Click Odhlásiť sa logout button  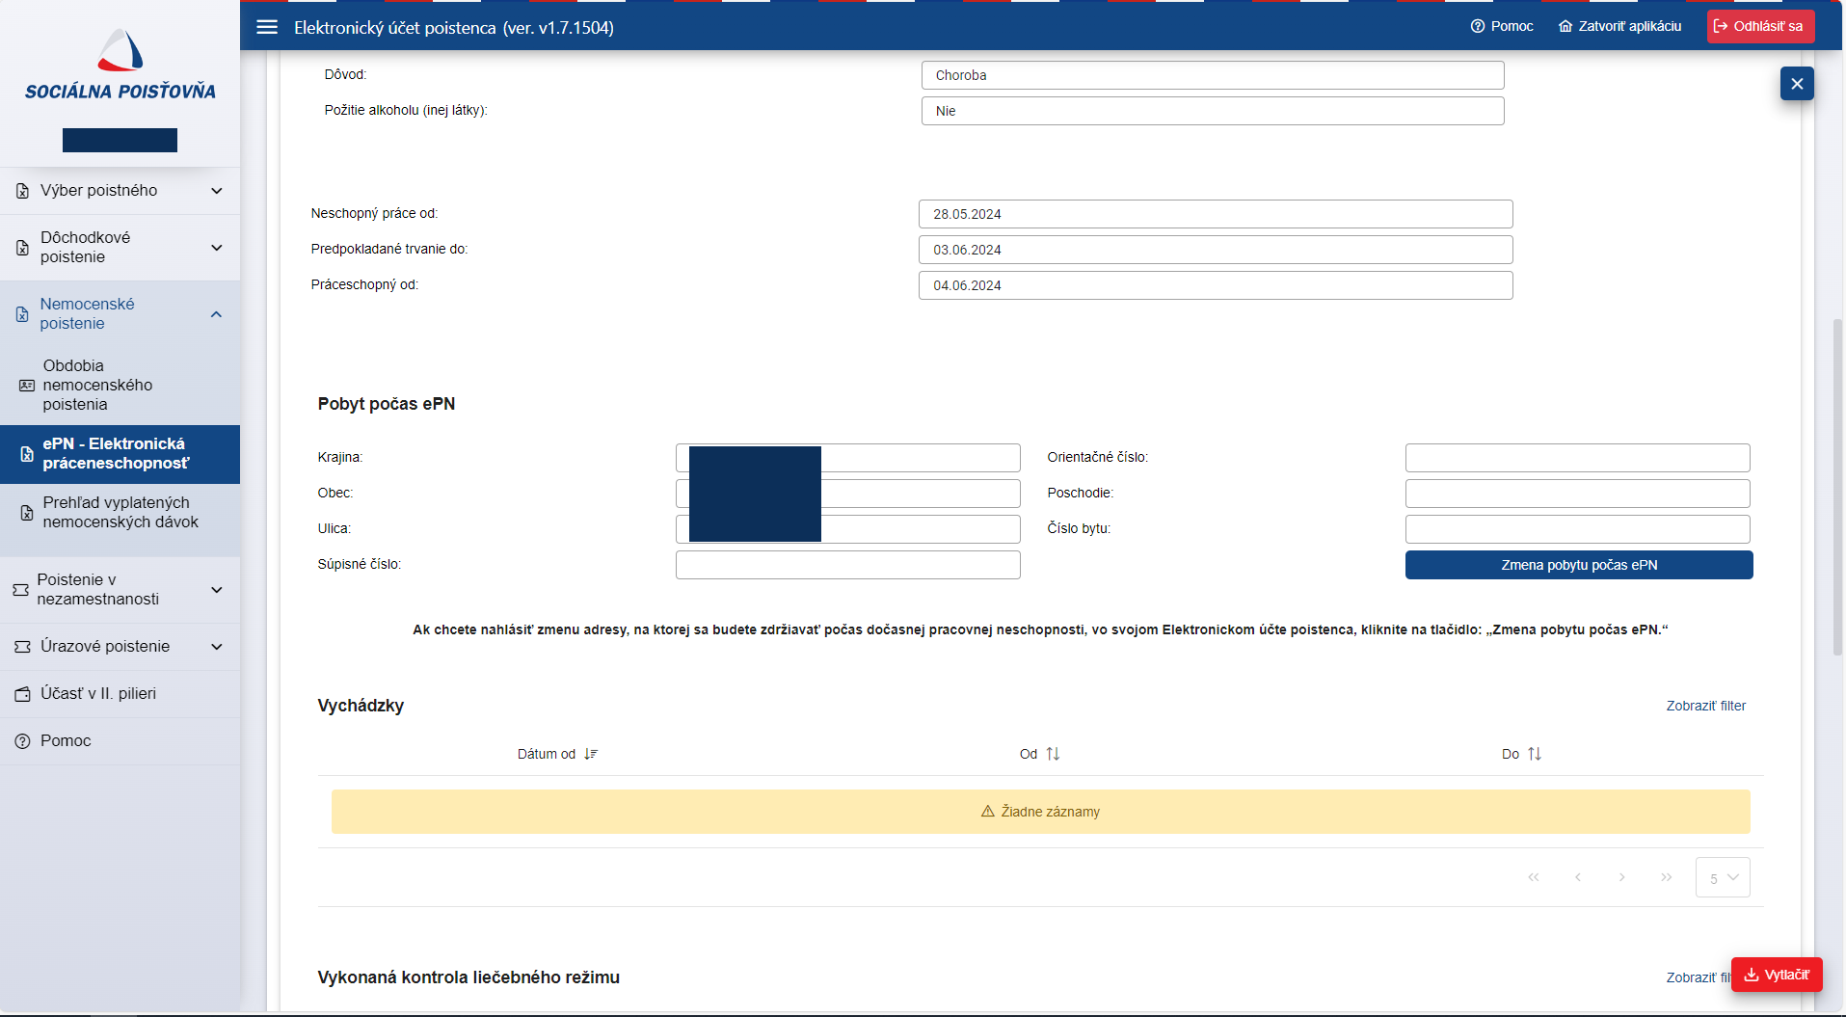(1760, 27)
